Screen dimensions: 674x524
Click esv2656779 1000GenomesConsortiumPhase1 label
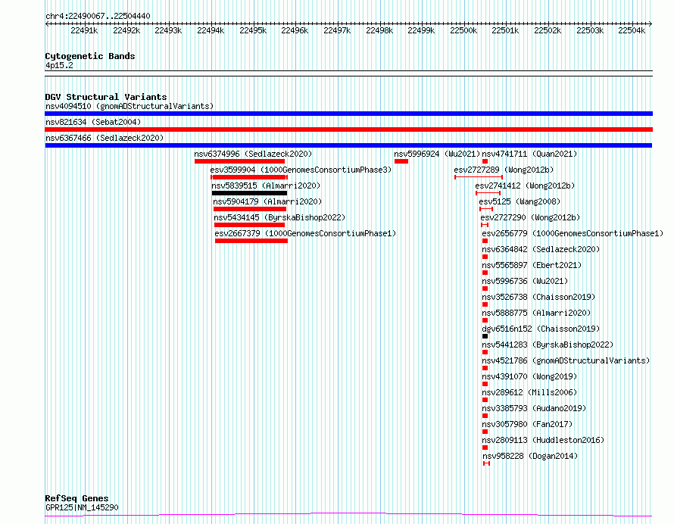pyautogui.click(x=573, y=233)
